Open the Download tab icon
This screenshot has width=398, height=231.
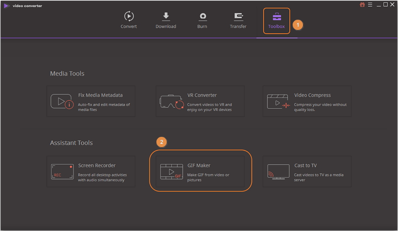(166, 16)
